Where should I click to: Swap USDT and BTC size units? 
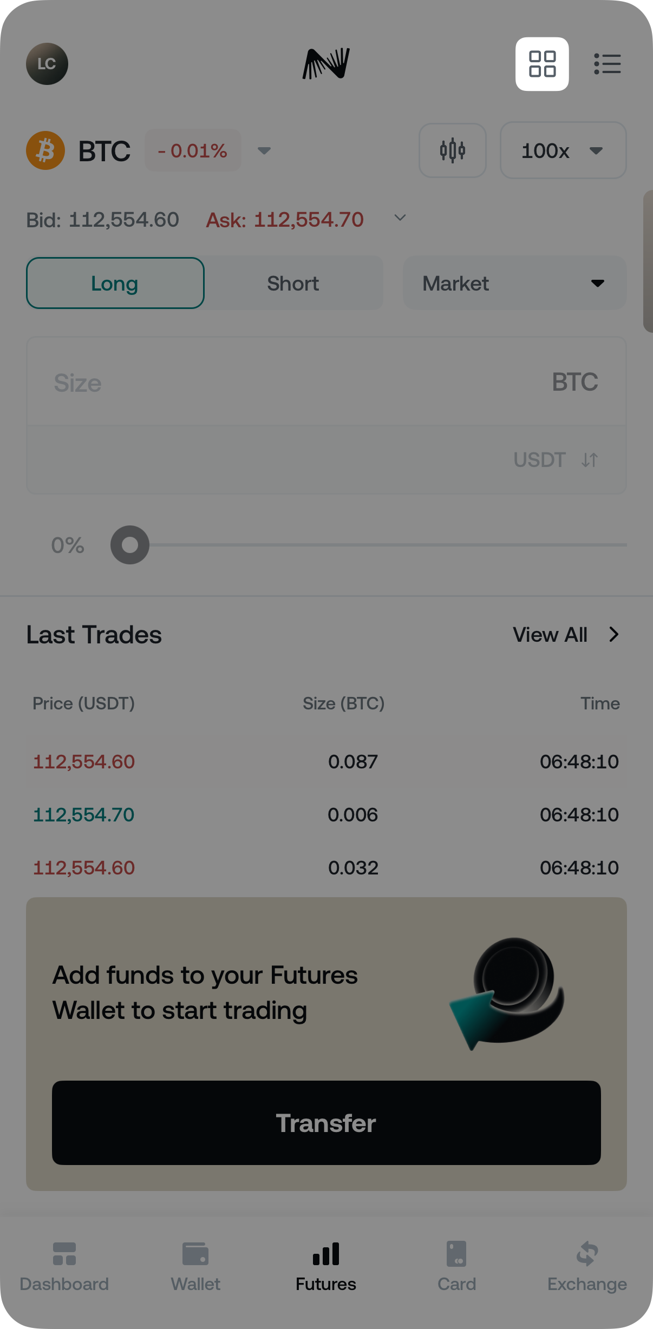coord(590,460)
